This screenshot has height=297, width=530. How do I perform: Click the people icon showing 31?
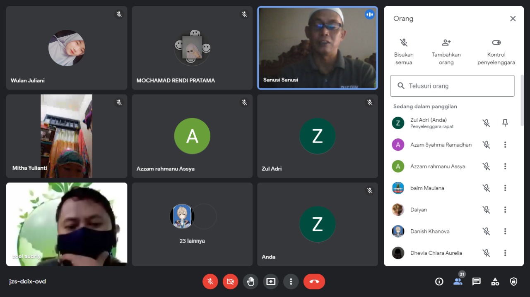click(458, 281)
